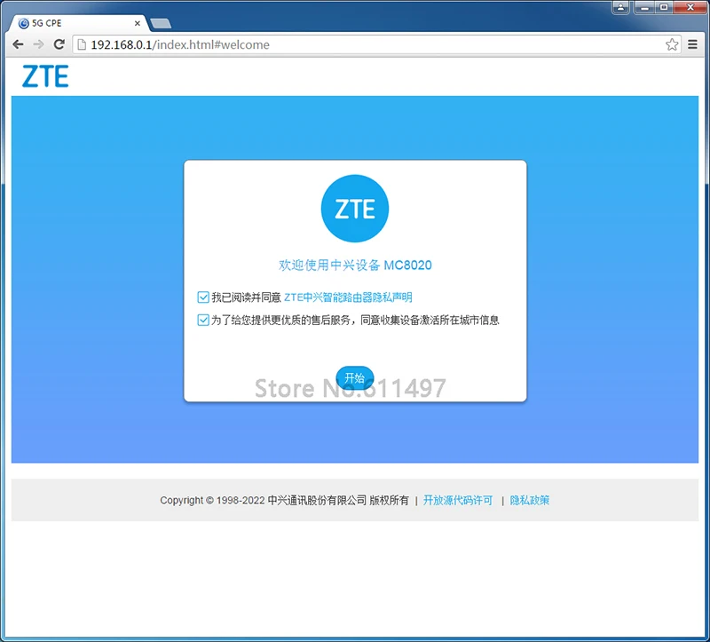Open 开放源代码许可 footer link
The width and height of the screenshot is (710, 642).
coord(457,500)
